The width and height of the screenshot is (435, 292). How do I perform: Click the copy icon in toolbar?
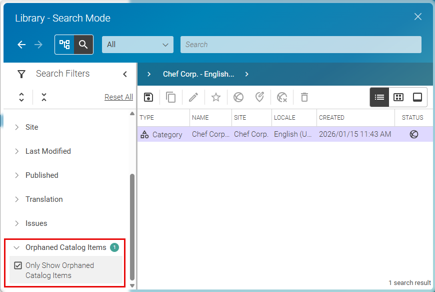pyautogui.click(x=171, y=97)
